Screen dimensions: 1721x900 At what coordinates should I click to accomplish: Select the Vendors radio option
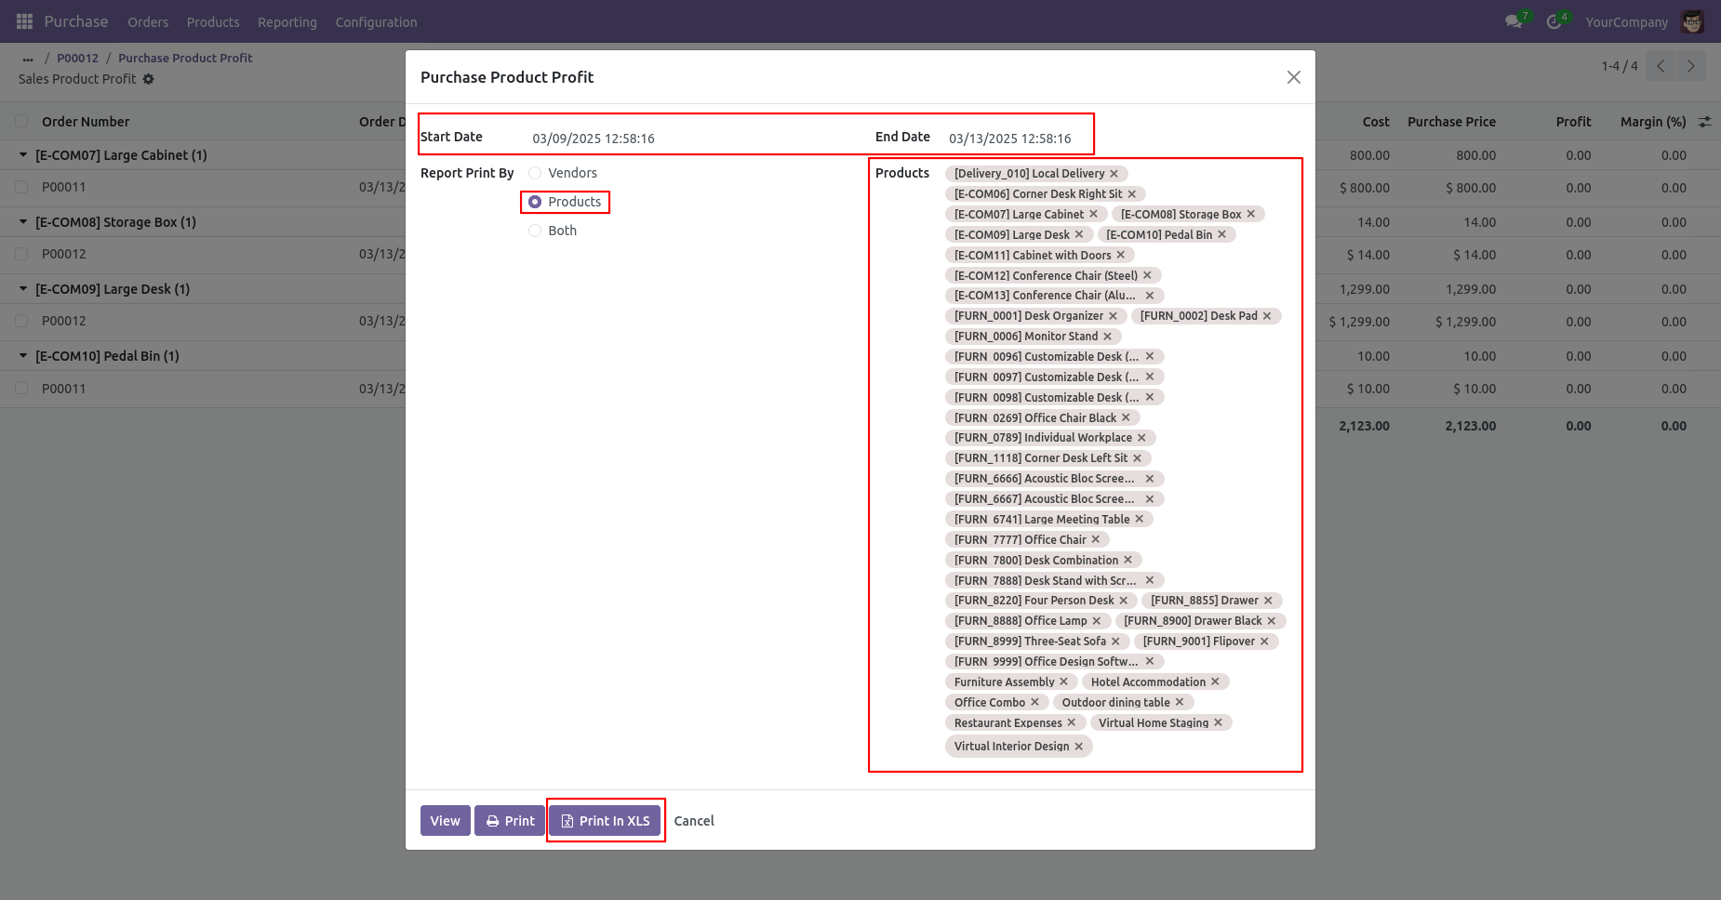click(535, 173)
